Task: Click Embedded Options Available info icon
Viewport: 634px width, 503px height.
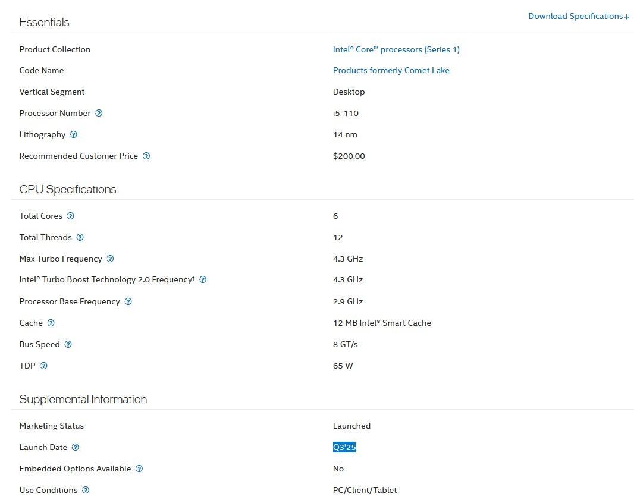Action: (139, 469)
